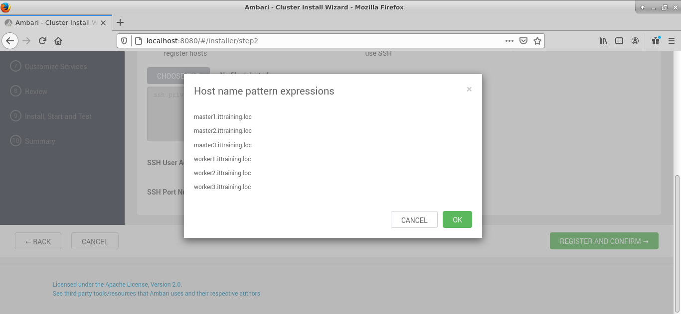Open the Firefox hamburger menu
This screenshot has height=314, width=681.
click(x=672, y=41)
